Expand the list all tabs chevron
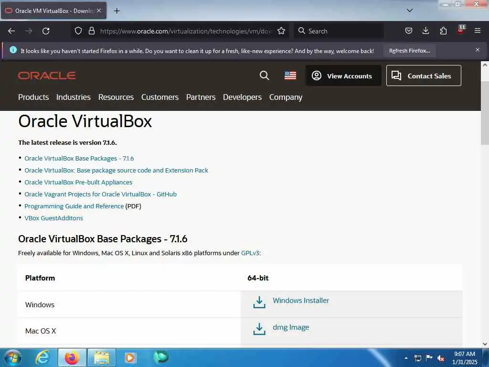This screenshot has width=489, height=367. click(410, 11)
